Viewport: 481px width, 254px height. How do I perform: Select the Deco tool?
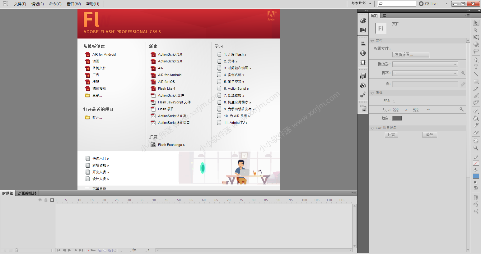(x=476, y=102)
